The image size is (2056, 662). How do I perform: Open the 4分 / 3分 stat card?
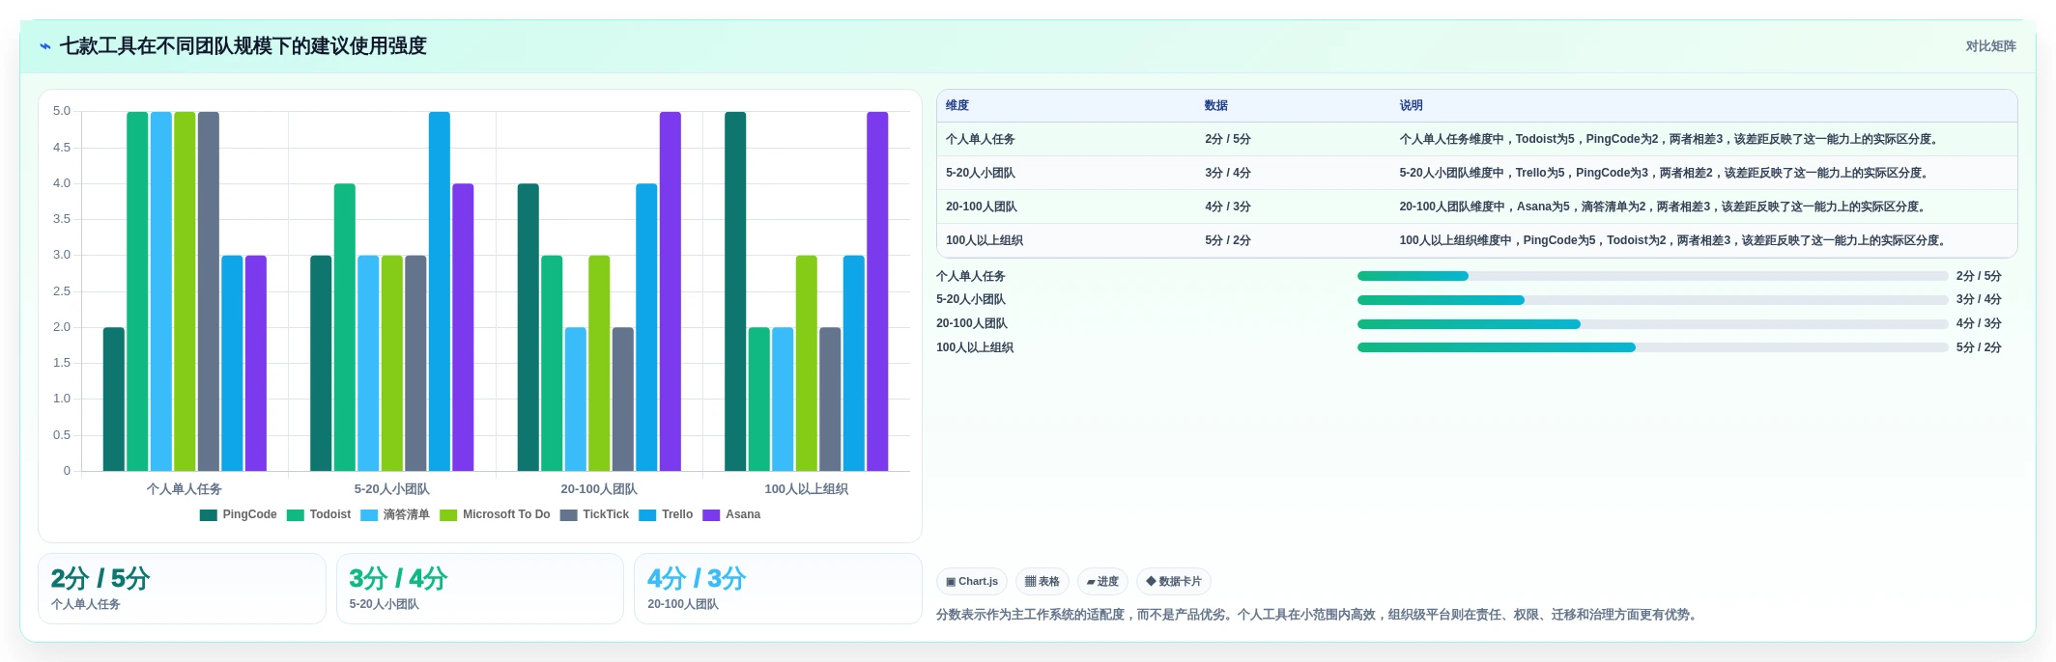778,589
